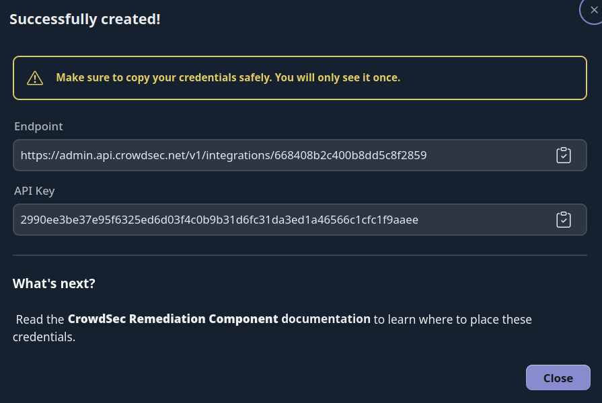602x403 pixels.
Task: Click the API Key field label
Action: click(x=34, y=191)
